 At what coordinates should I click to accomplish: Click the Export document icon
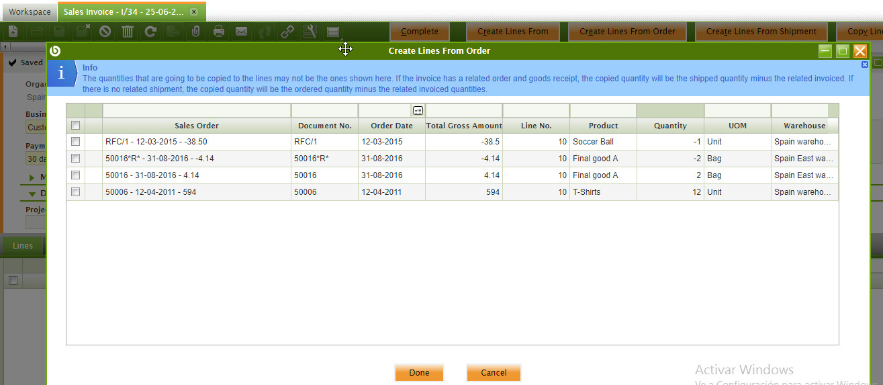click(173, 32)
